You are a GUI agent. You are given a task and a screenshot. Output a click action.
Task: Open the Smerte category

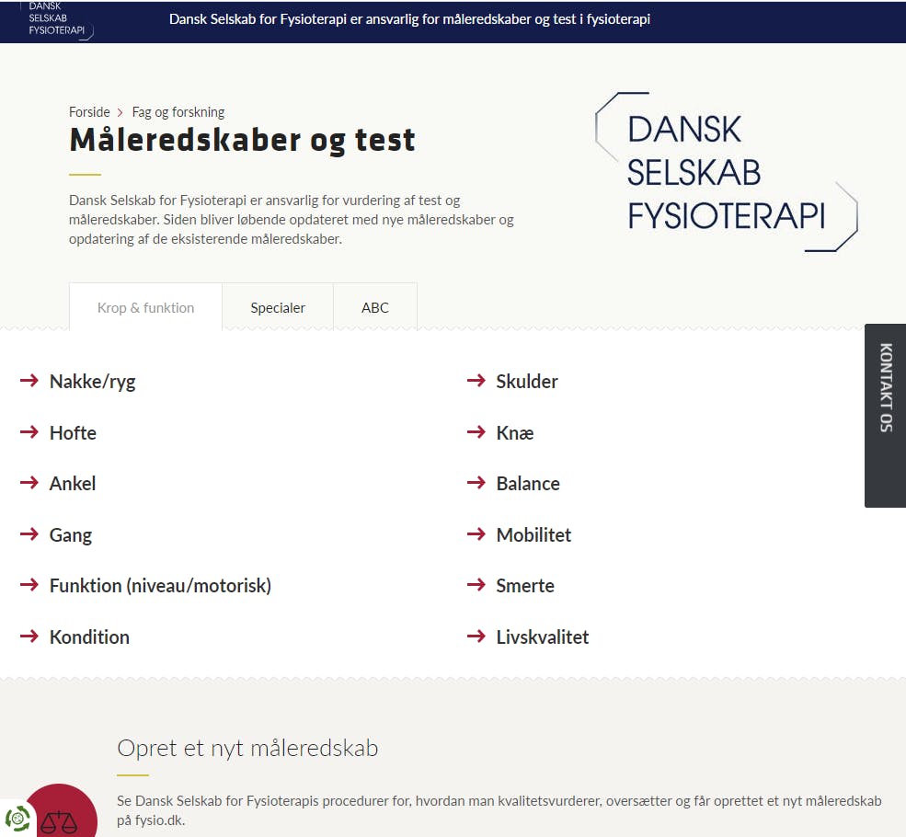tap(525, 586)
